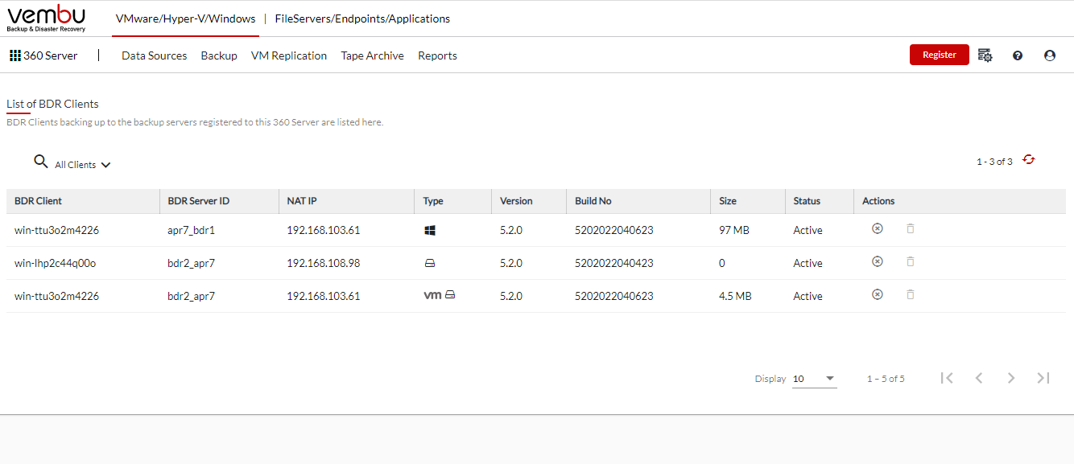Go to previous page of results
The width and height of the screenshot is (1074, 464).
(x=979, y=378)
